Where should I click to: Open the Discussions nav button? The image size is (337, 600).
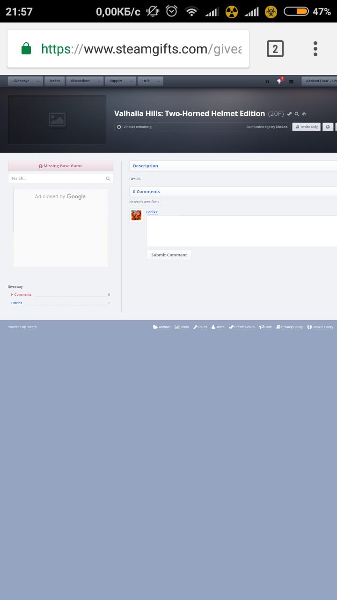coord(81,81)
